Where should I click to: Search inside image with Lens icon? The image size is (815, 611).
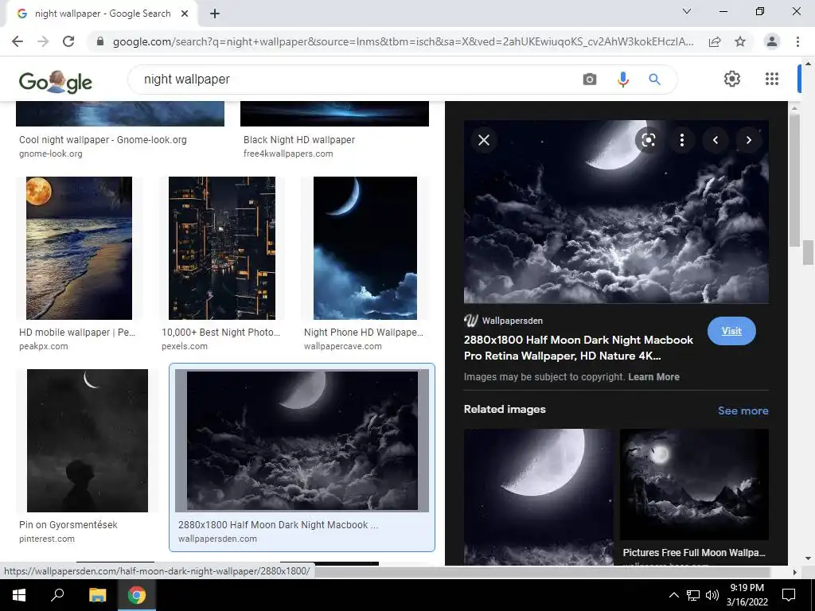(648, 140)
